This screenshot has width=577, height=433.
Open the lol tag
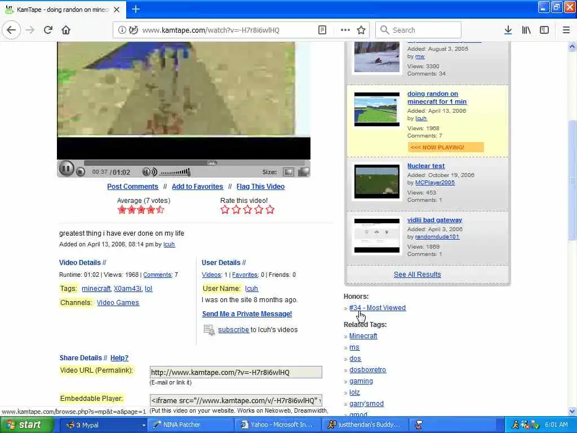[x=148, y=289]
